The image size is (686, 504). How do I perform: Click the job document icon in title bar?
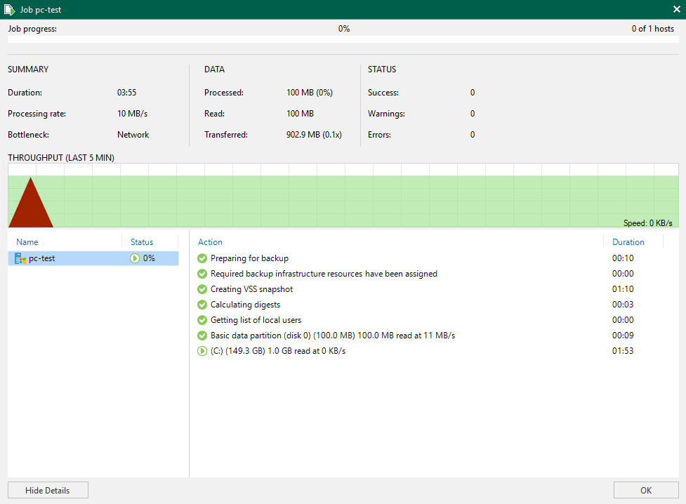(9, 9)
